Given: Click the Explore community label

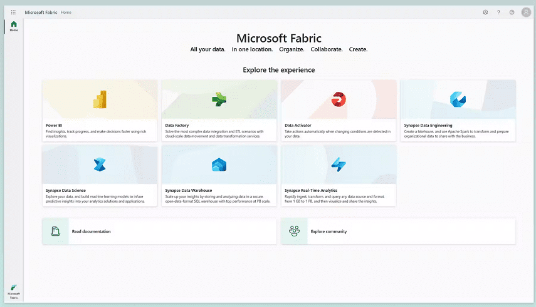Looking at the screenshot, I should pyautogui.click(x=329, y=231).
